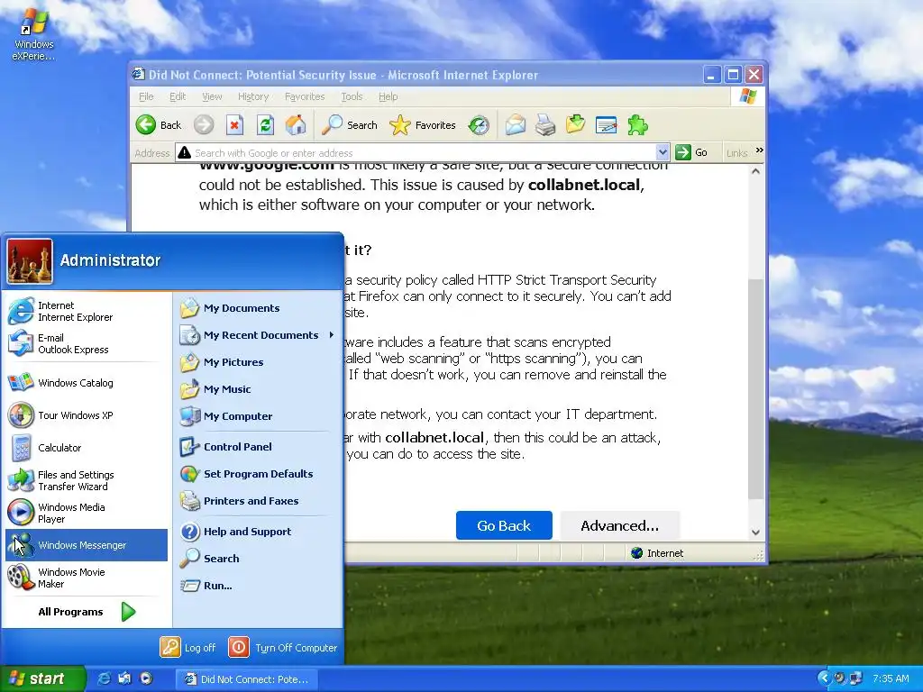Click Log off
This screenshot has height=692, width=923.
[187, 647]
